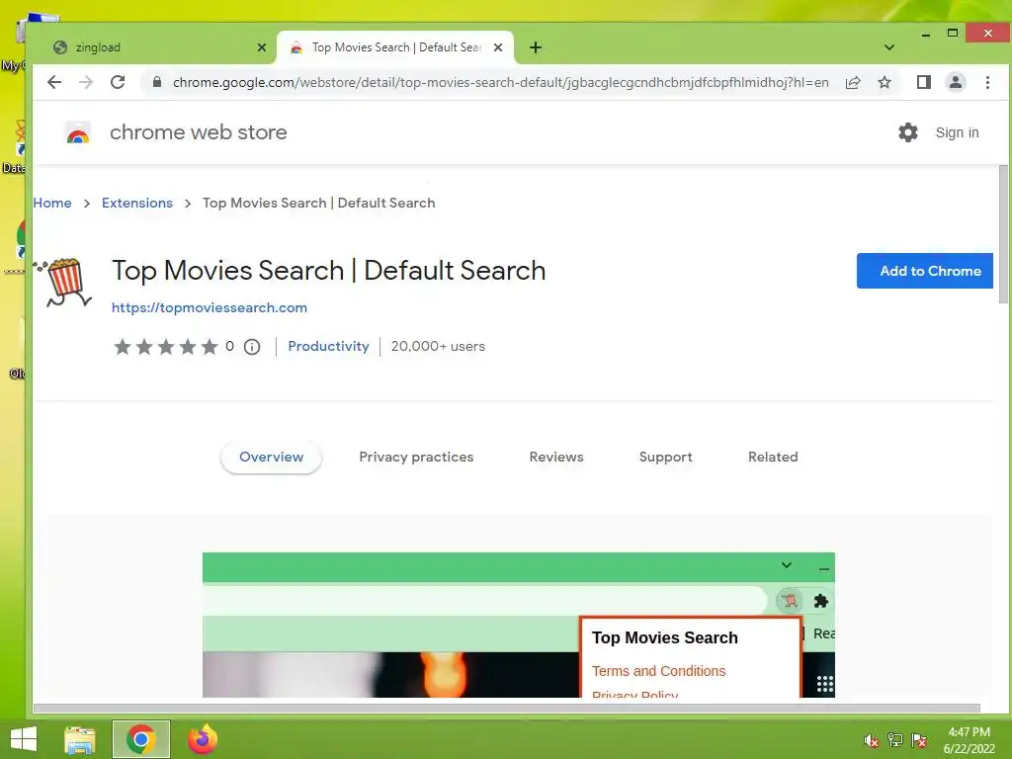
Task: Click Add to Chrome
Action: tap(924, 271)
